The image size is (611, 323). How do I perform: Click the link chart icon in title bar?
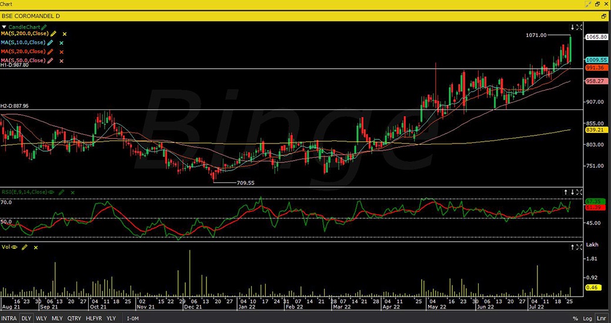point(589,4)
